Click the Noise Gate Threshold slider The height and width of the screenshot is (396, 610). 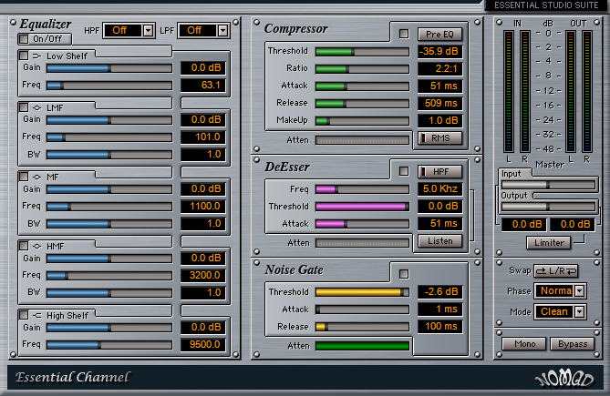click(x=362, y=292)
